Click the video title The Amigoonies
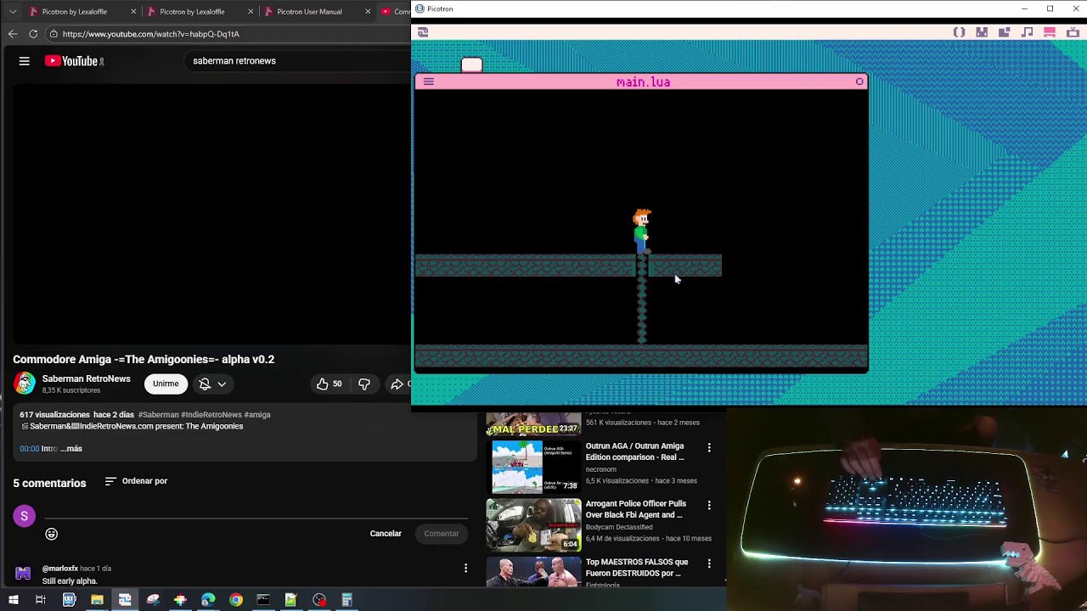Screen dimensions: 1087x611 coord(144,359)
